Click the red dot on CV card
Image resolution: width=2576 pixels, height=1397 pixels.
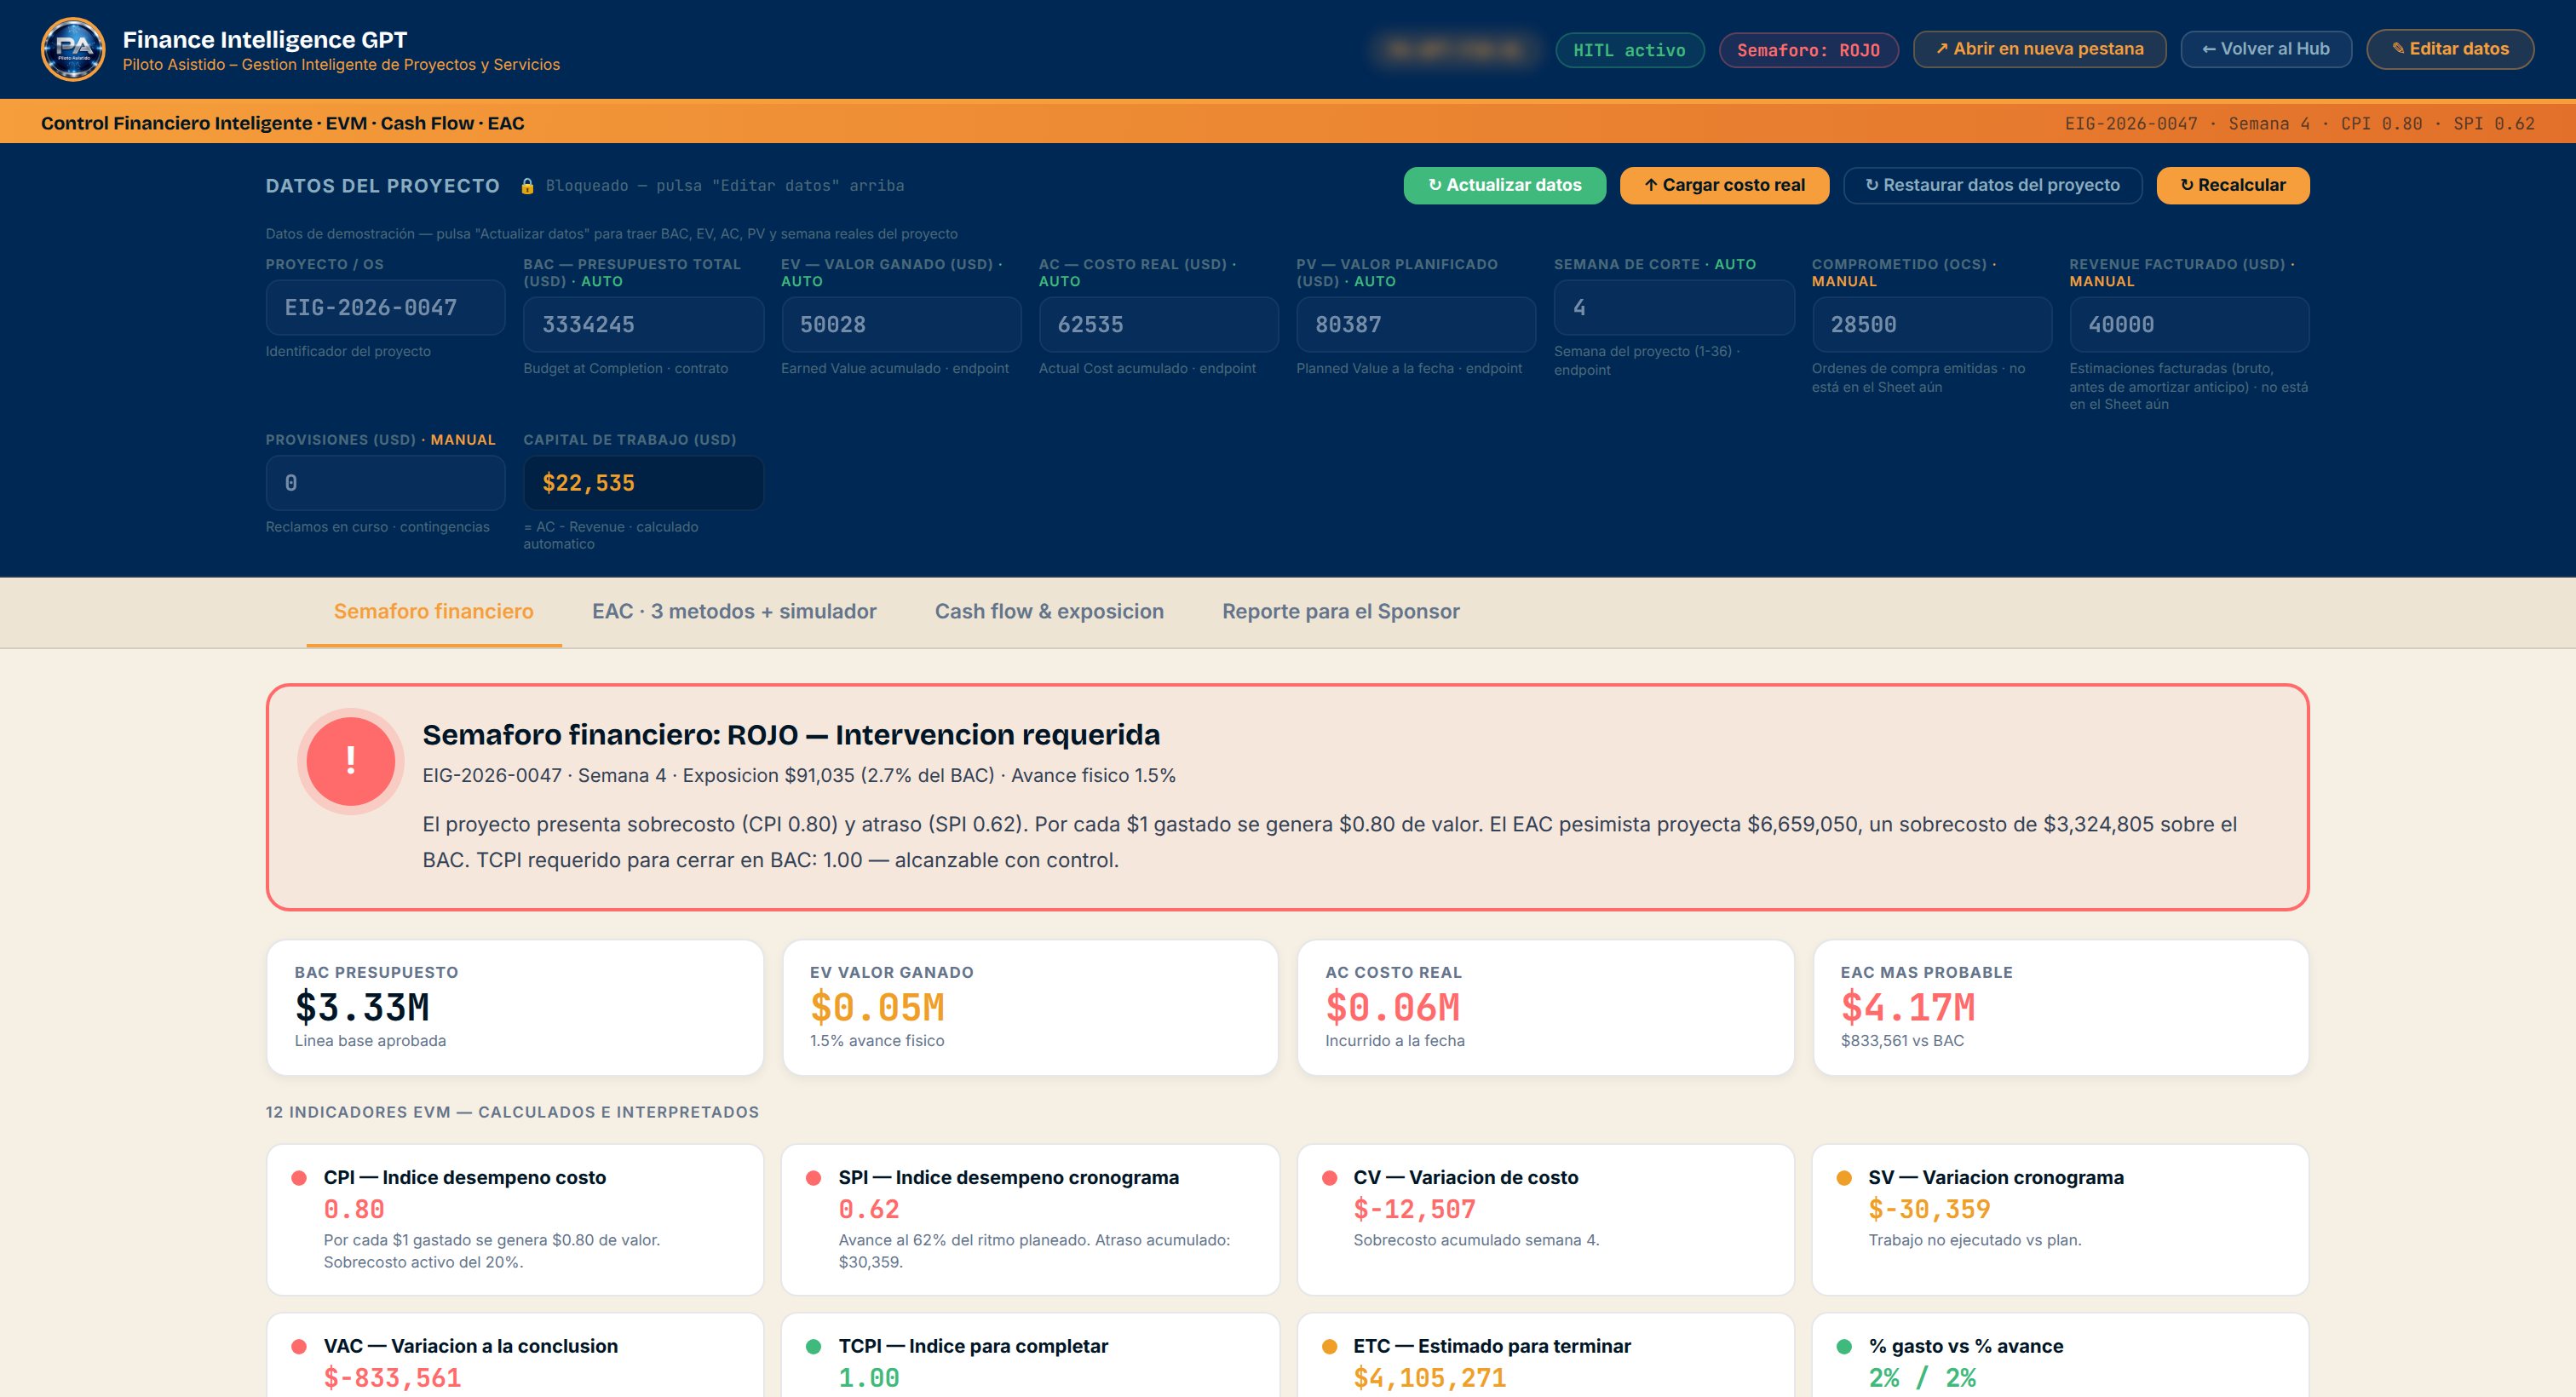coord(1329,1178)
